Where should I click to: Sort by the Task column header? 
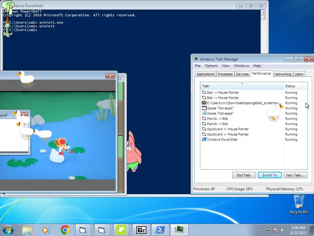click(x=242, y=86)
